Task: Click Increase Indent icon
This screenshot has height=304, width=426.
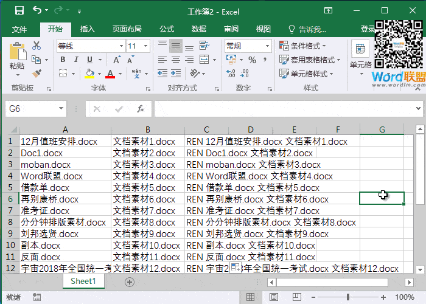Action: tap(176, 74)
